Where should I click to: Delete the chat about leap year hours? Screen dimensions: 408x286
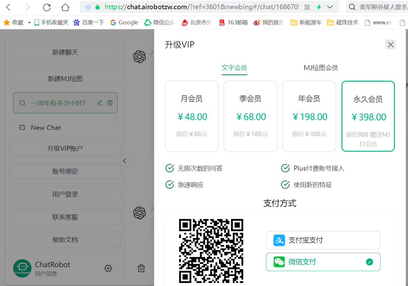[110, 102]
